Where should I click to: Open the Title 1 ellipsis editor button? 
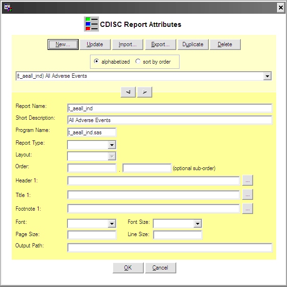coord(247,194)
